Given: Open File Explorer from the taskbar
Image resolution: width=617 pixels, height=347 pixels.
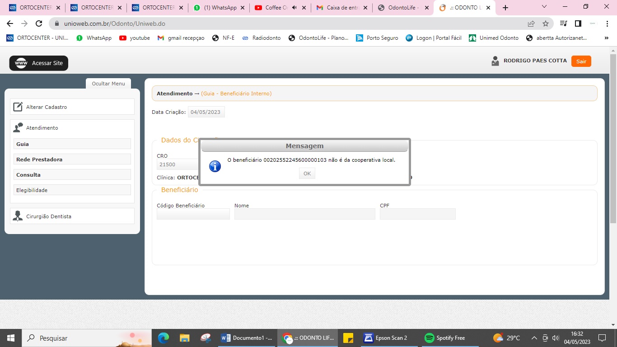Looking at the screenshot, I should [x=185, y=338].
